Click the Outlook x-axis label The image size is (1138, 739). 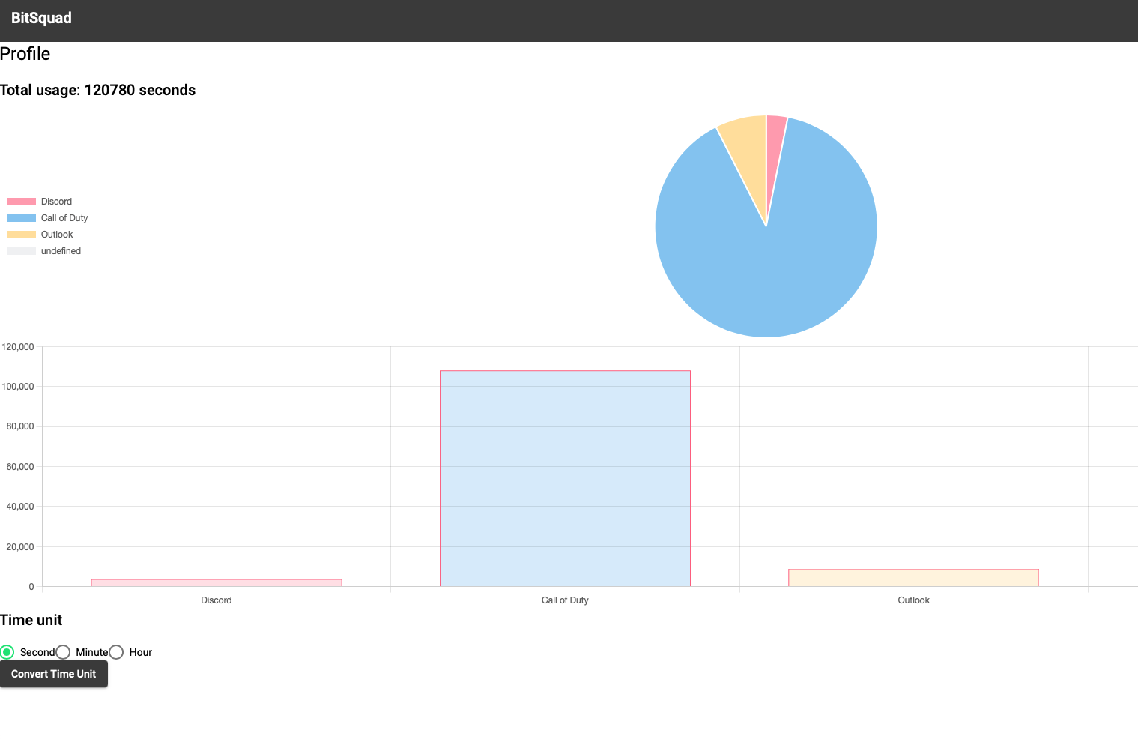[913, 600]
